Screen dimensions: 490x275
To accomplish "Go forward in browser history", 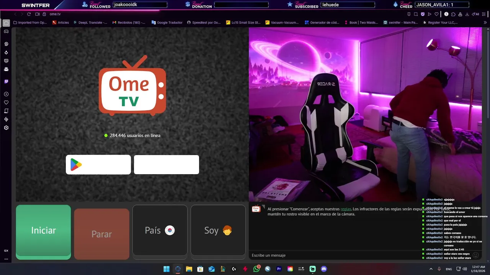I will click(21, 14).
